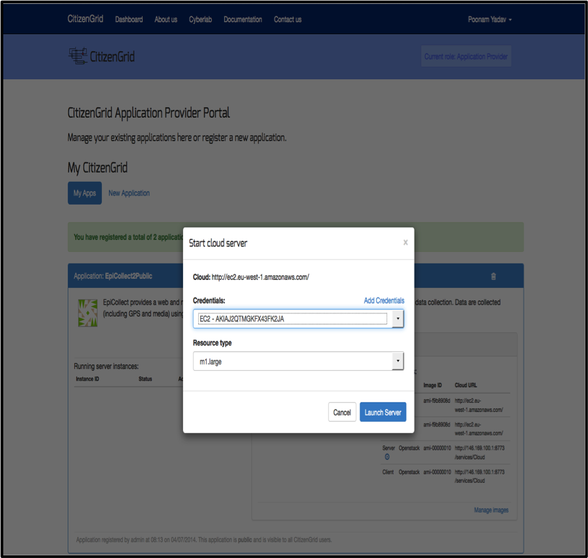Viewport: 588px width, 558px height.
Task: Cancel the cloud server dialog
Action: [x=341, y=412]
